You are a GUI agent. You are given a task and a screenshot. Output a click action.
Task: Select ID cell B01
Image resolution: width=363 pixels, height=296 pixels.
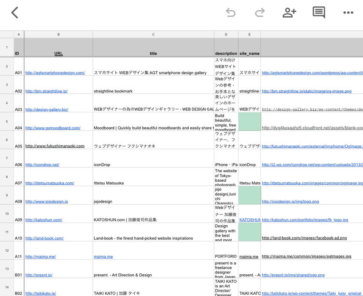click(x=19, y=269)
